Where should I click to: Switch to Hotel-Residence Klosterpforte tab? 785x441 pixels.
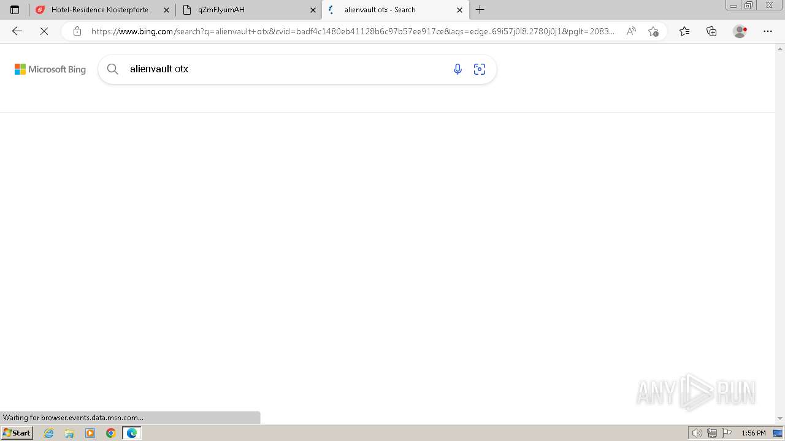[x=102, y=10]
